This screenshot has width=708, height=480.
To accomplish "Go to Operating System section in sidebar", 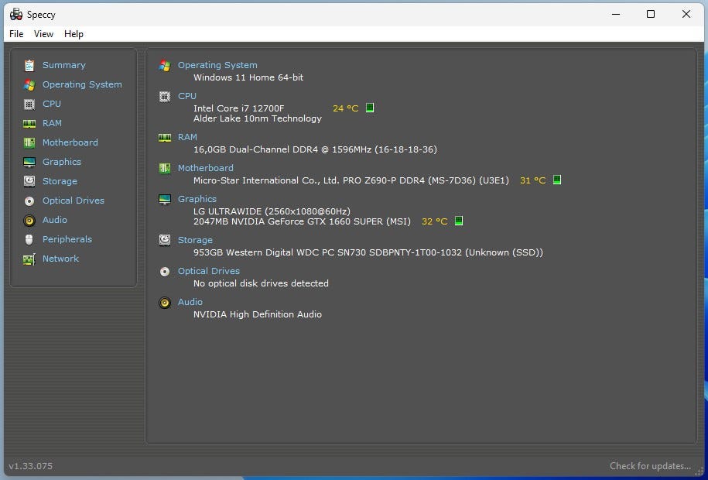I will (82, 84).
